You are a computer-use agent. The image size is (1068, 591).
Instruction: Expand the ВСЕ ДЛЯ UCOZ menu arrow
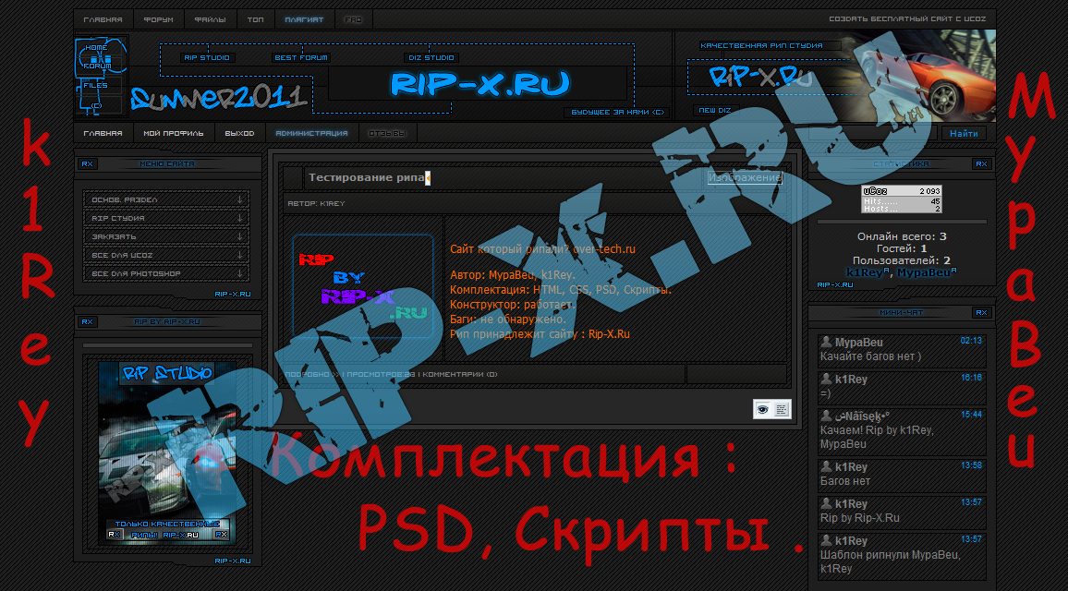tap(240, 255)
